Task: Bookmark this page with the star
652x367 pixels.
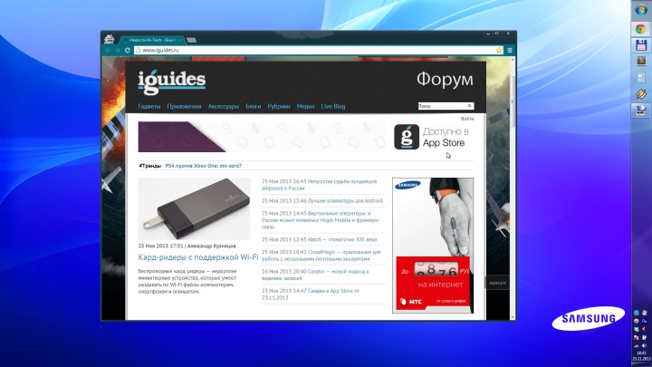Action: (499, 50)
